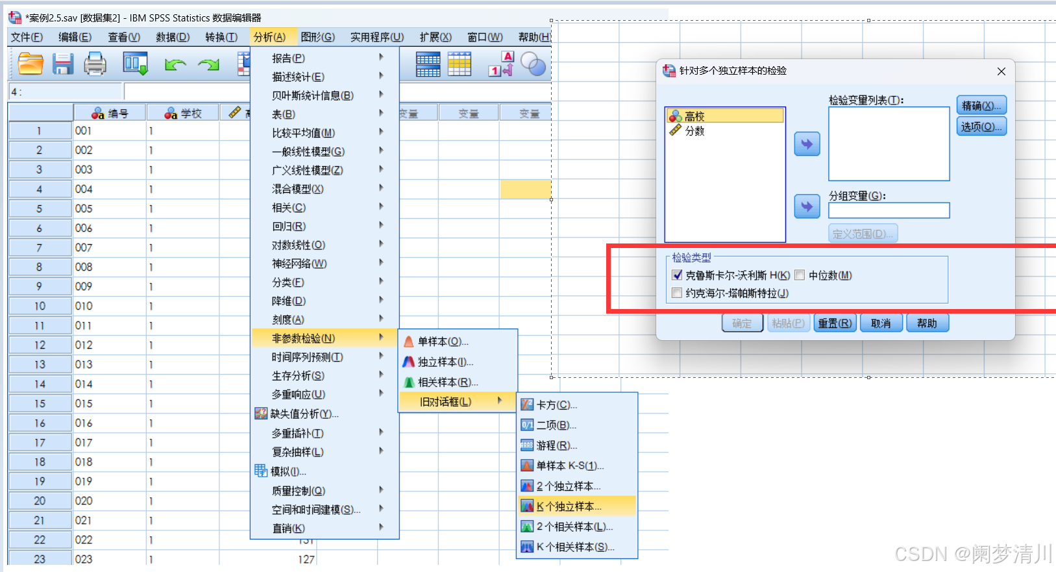Open the 文件(F) menu

click(27, 37)
